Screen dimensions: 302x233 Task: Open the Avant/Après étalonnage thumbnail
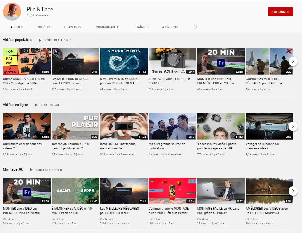pos(75,191)
